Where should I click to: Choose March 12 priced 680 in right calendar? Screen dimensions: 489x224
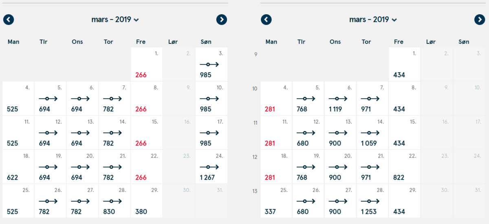(308, 133)
